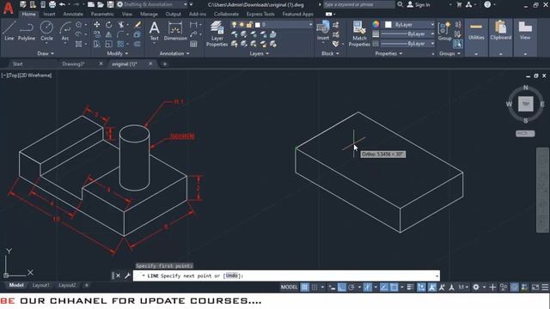
Task: Click the Trim tool icon
Action: click(121, 25)
